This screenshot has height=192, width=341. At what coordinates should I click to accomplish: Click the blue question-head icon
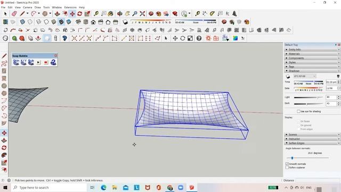point(64,38)
